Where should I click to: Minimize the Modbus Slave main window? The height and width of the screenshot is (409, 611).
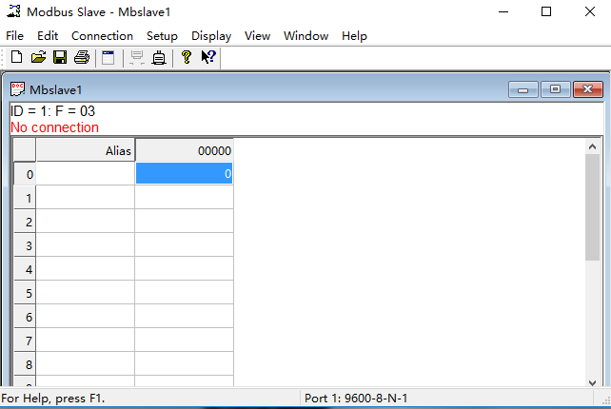point(503,11)
